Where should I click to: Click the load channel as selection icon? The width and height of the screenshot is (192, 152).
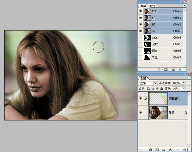coord(159,70)
